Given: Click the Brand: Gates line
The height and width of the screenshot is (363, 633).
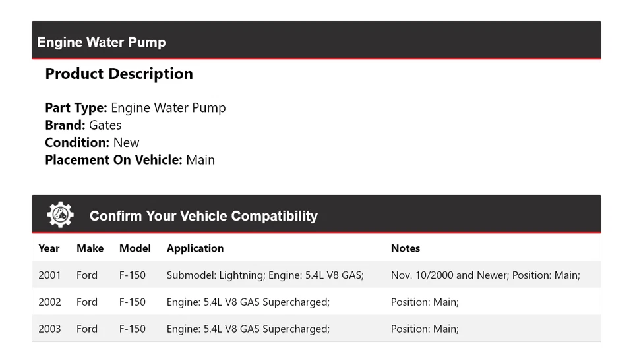Looking at the screenshot, I should click(x=83, y=125).
